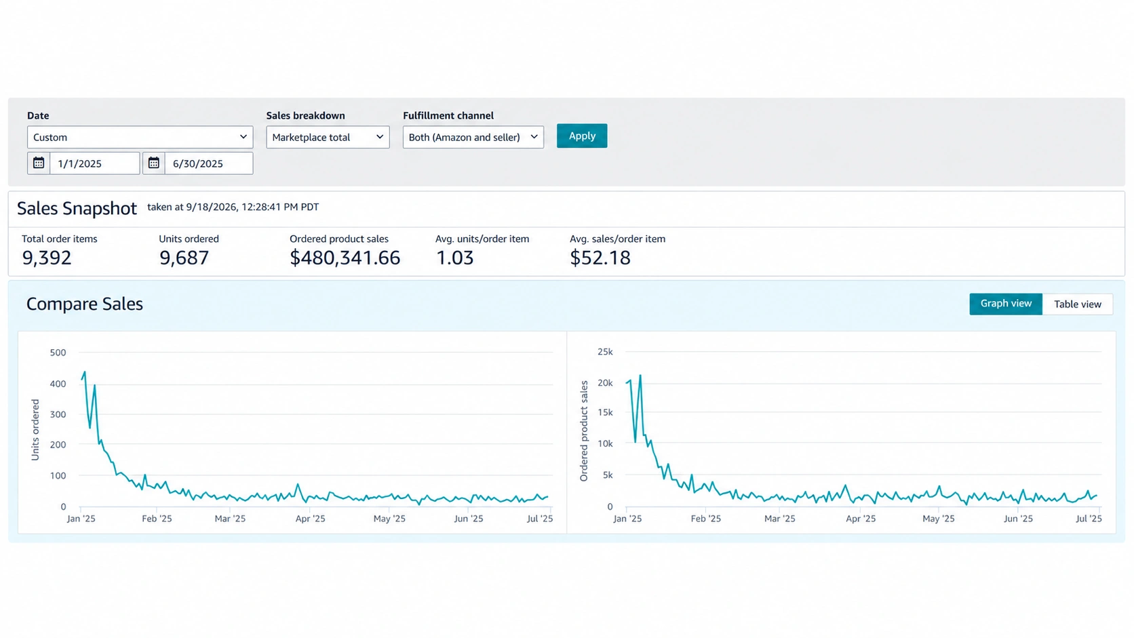Click the 'Fulfillment channel' label
Viewport: 1134px width, 638px height.
coord(448,115)
